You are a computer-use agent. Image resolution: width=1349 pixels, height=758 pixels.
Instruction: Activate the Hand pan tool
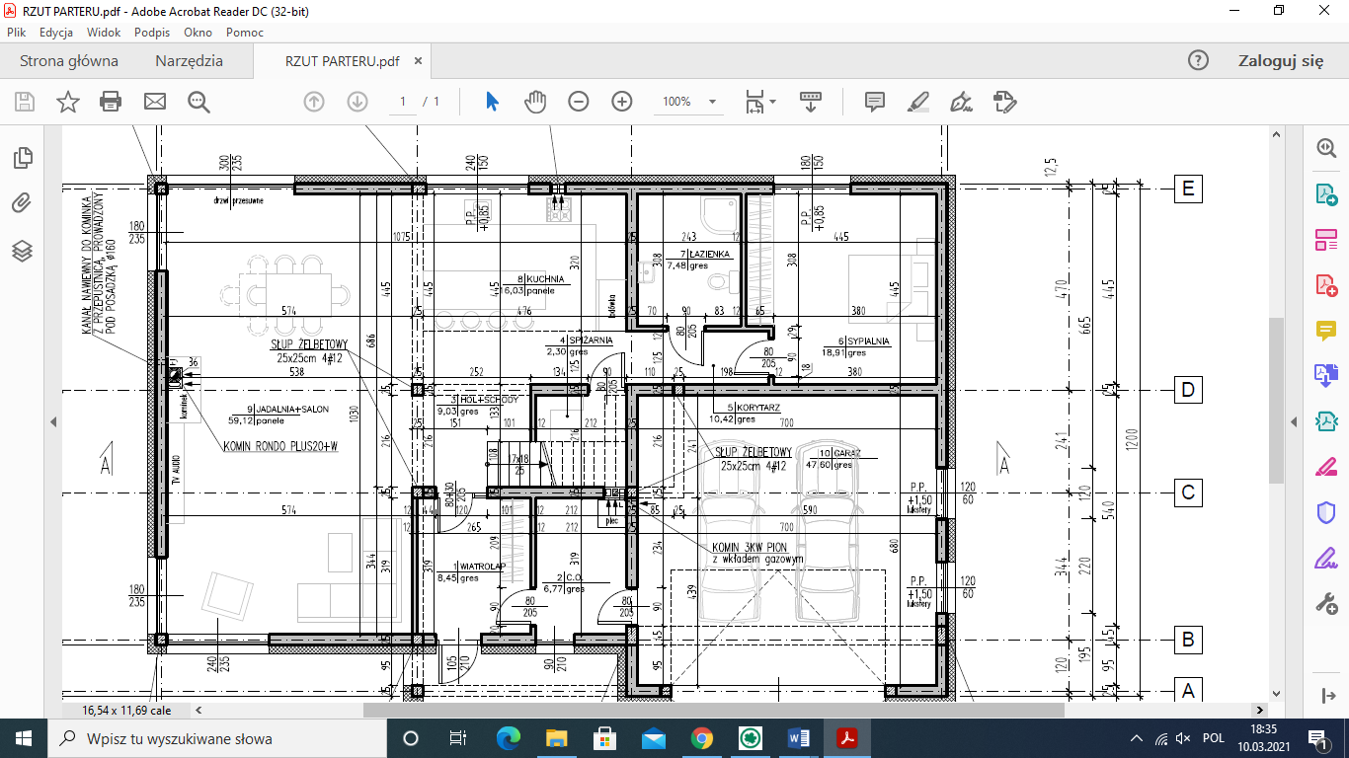(x=535, y=102)
